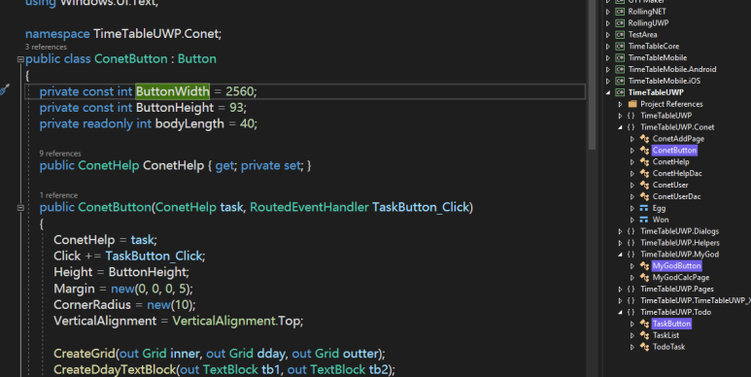Click the ConetUser class icon

click(x=644, y=185)
